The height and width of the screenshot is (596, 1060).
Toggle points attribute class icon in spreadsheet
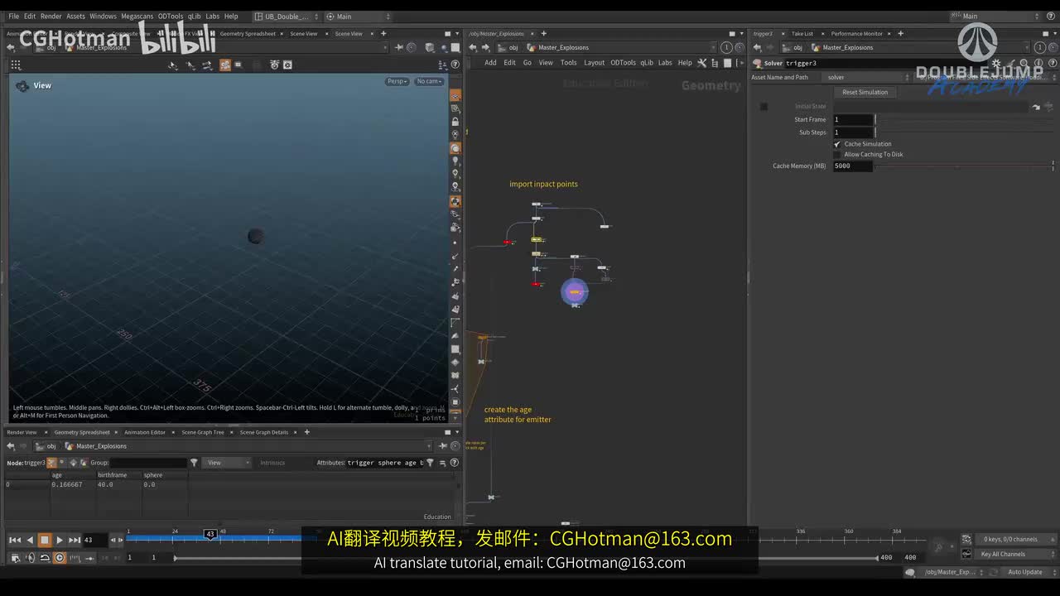[52, 463]
